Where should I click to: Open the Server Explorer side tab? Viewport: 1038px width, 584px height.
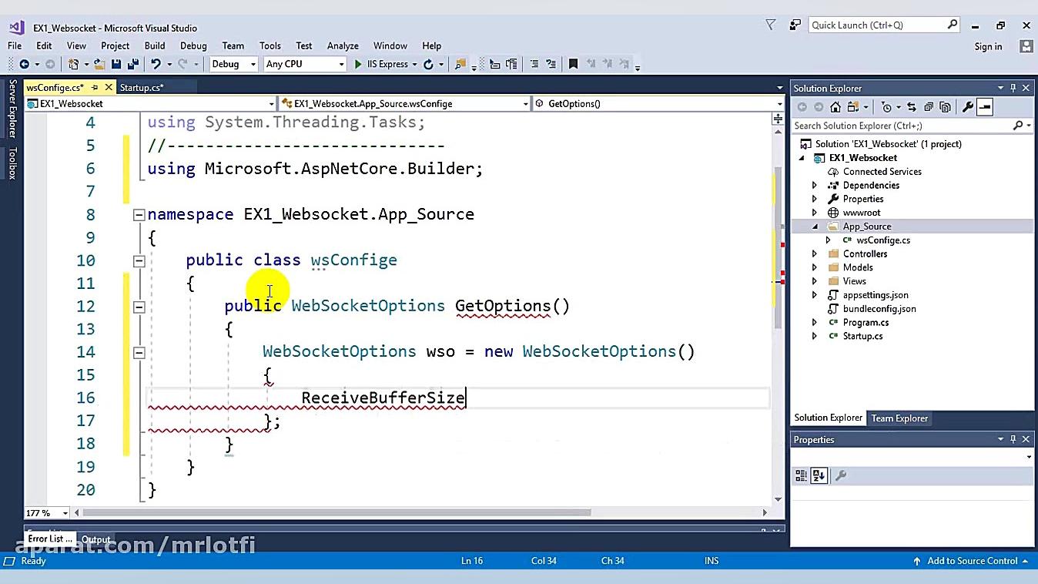(x=12, y=108)
